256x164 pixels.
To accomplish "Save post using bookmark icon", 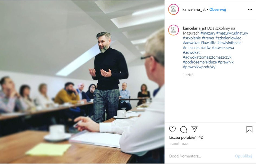I will (x=249, y=129).
